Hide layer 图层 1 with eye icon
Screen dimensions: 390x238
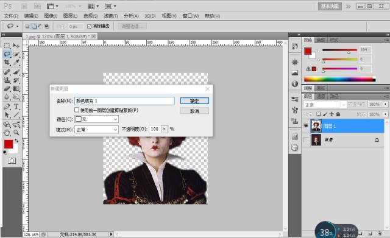click(x=306, y=126)
